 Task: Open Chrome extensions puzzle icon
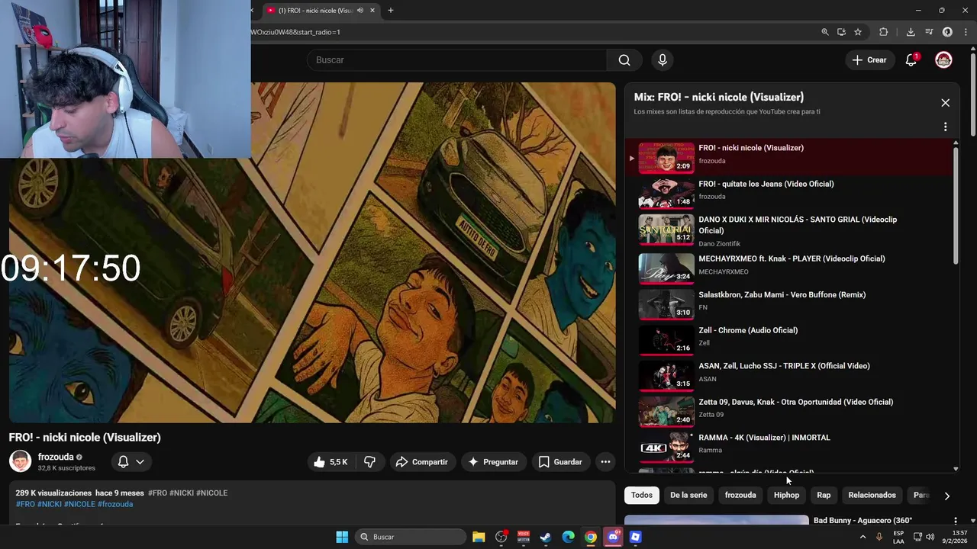884,32
